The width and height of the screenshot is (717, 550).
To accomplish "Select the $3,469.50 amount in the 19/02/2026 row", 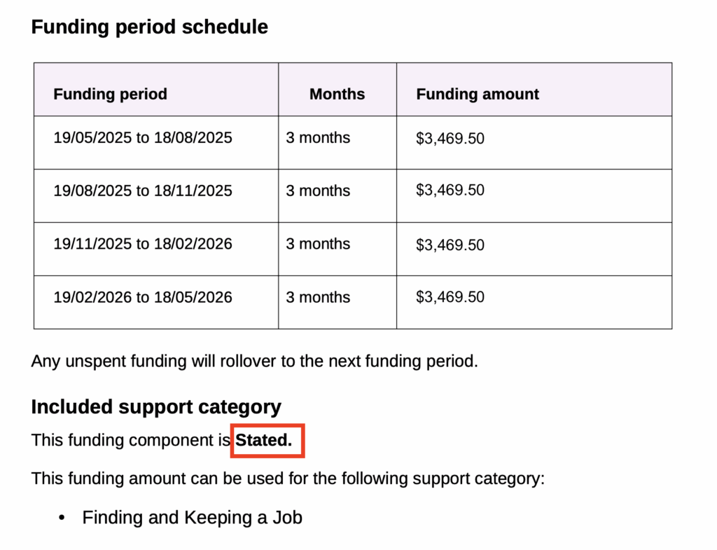I will [x=450, y=297].
